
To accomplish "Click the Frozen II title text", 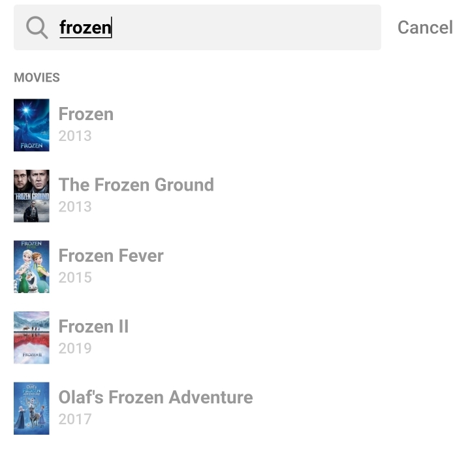I will [x=93, y=326].
